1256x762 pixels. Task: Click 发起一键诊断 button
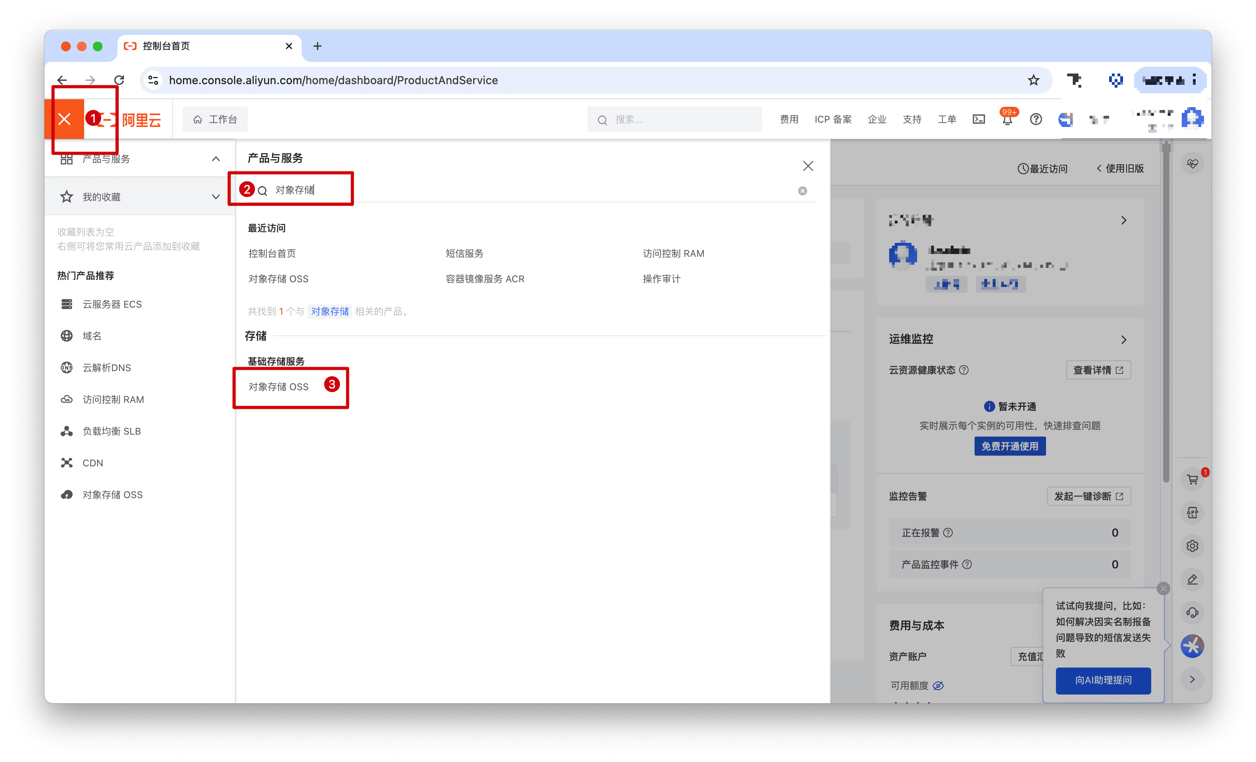point(1089,496)
